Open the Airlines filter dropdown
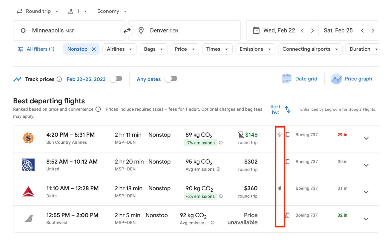This screenshot has width=390, height=240. (x=119, y=49)
